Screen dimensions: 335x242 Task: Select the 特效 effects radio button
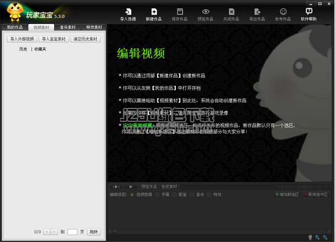209,194
